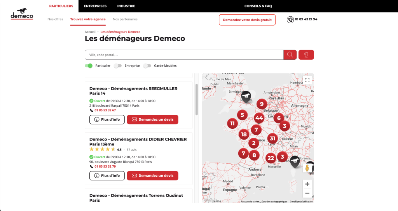Click the phone icon beside 01 89 43 19 94

click(290, 19)
